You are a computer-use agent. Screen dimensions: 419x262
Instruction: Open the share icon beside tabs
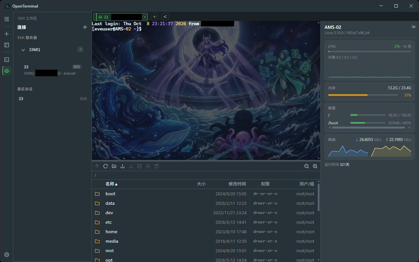point(165,17)
